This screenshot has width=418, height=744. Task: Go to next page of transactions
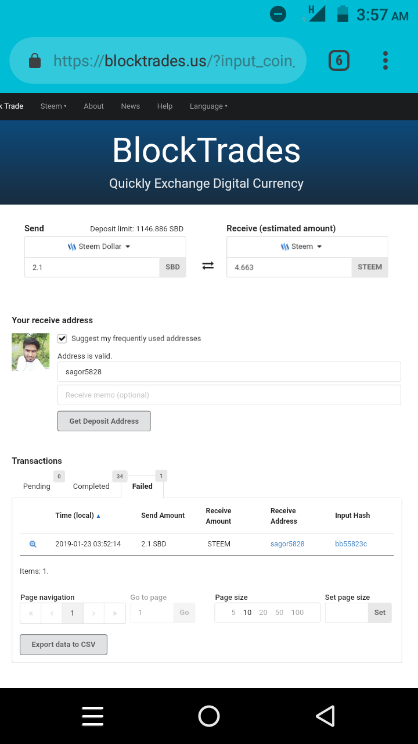click(93, 613)
